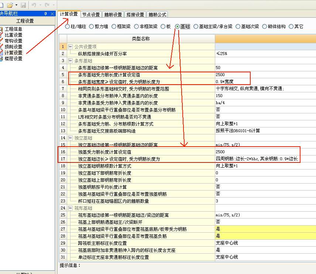Image resolution: width=316 pixels, height=274 pixels.
Task: Switch to the 箍筋公式 tab
Action: (157, 14)
